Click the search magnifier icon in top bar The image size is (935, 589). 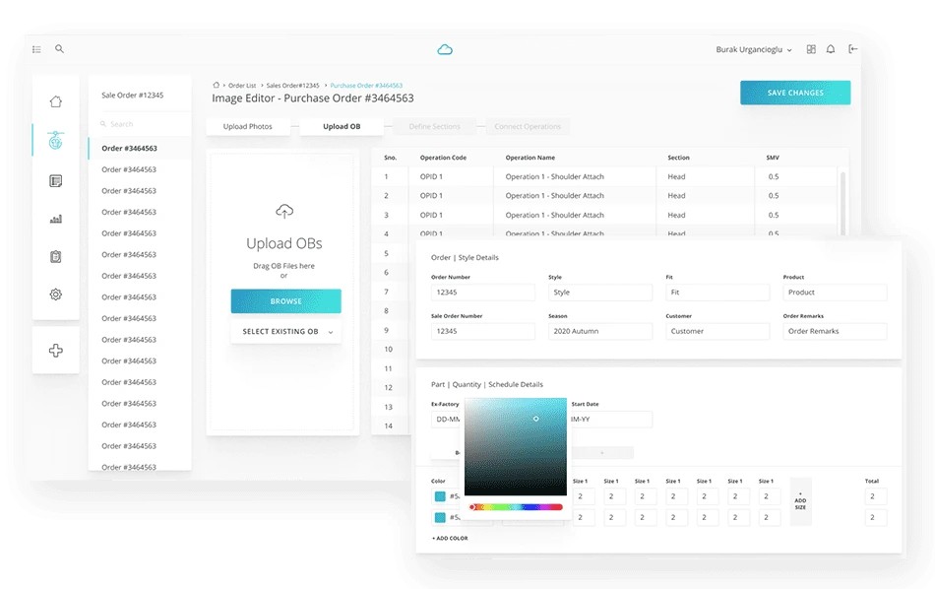60,49
